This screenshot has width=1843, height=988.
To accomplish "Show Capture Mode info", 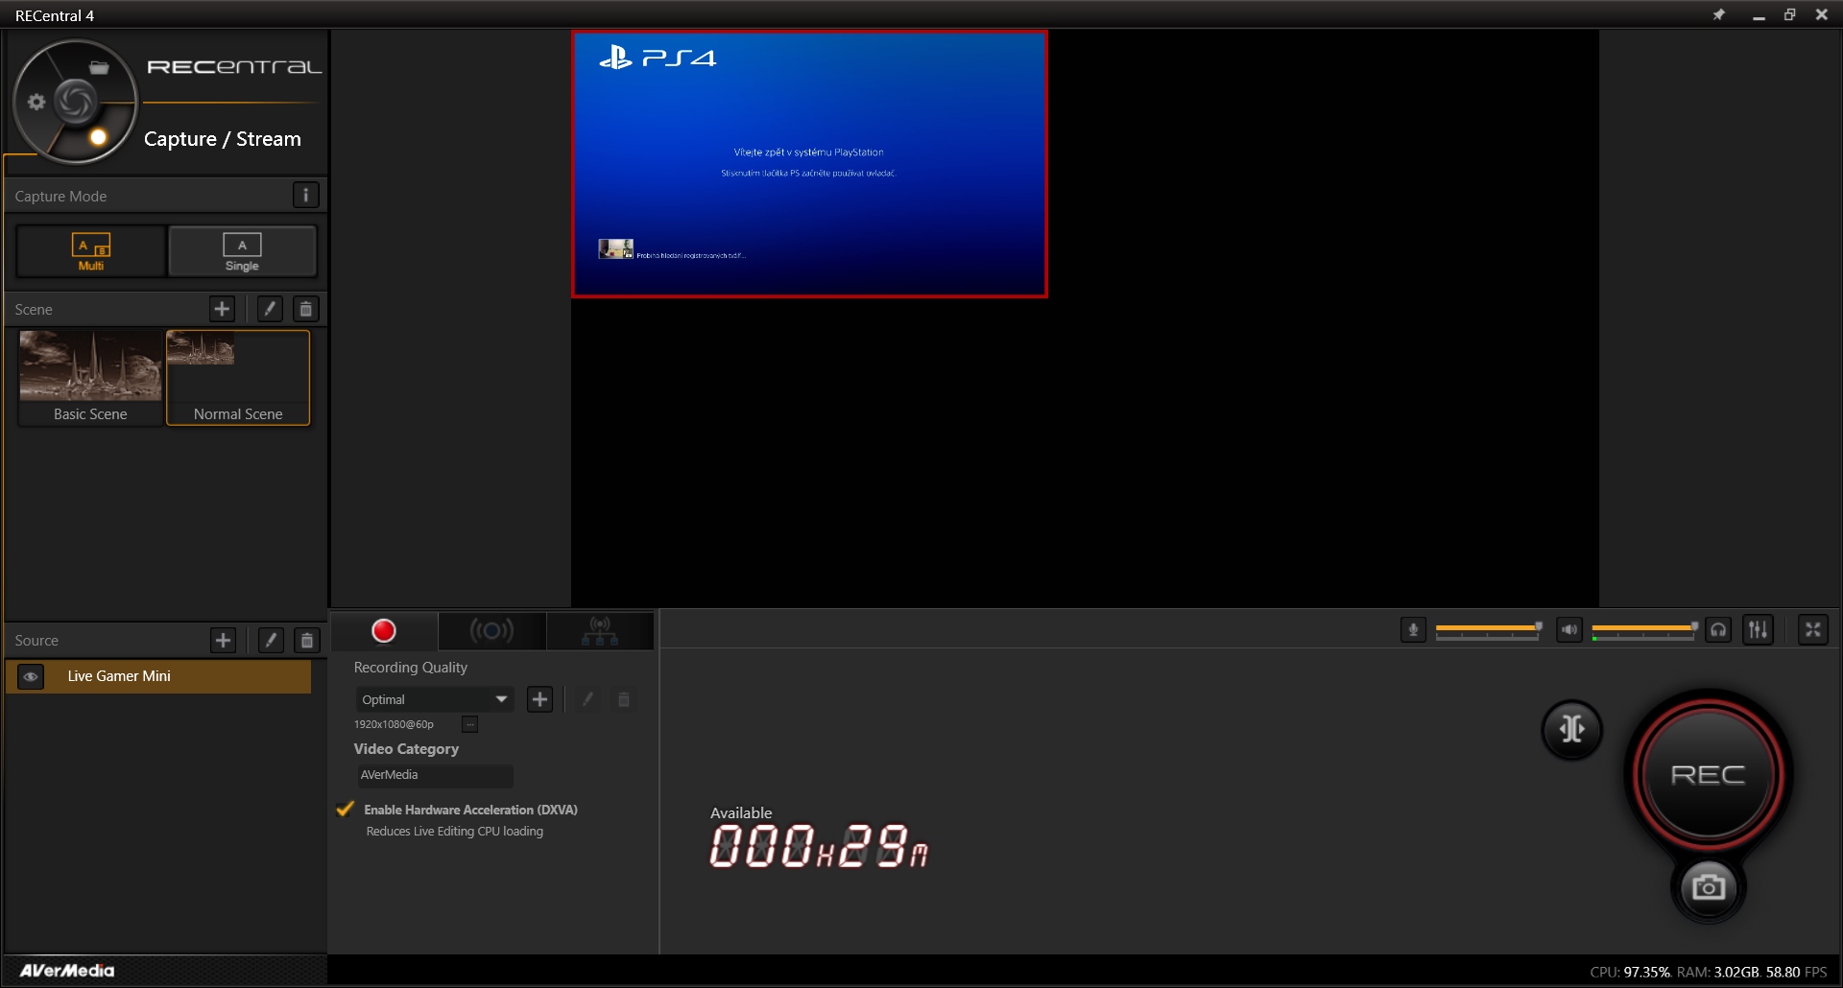I will 305,196.
